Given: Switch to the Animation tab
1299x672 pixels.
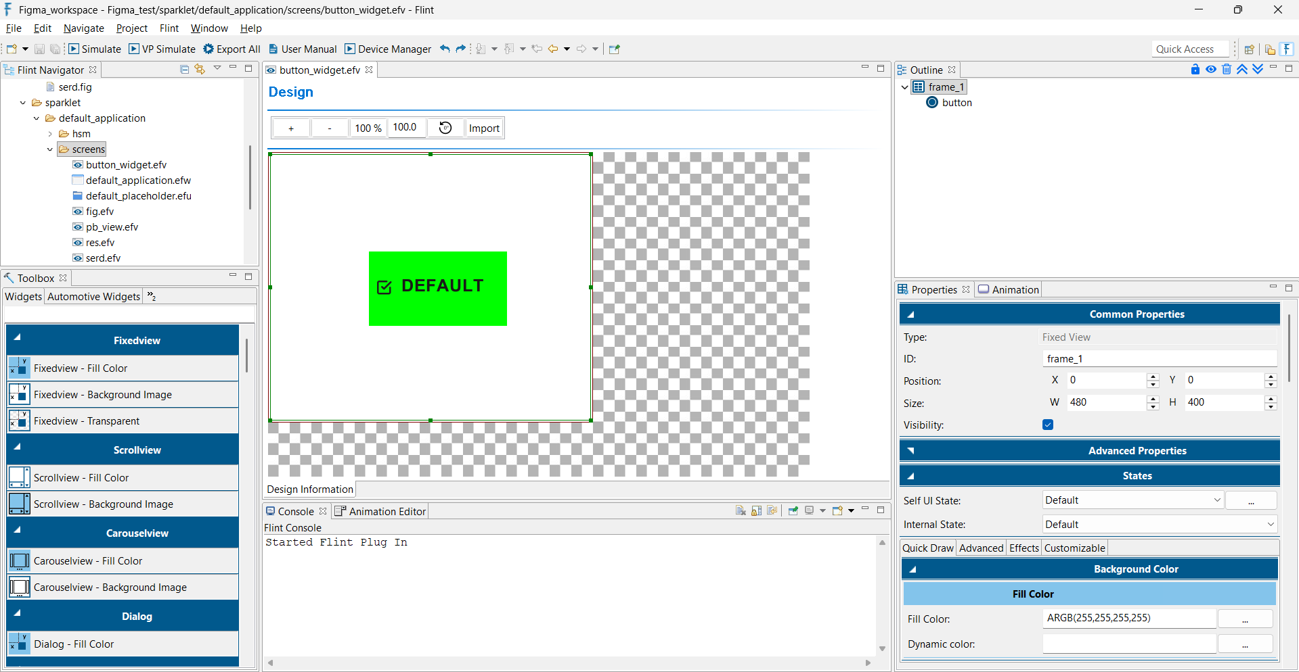Looking at the screenshot, I should point(1009,289).
